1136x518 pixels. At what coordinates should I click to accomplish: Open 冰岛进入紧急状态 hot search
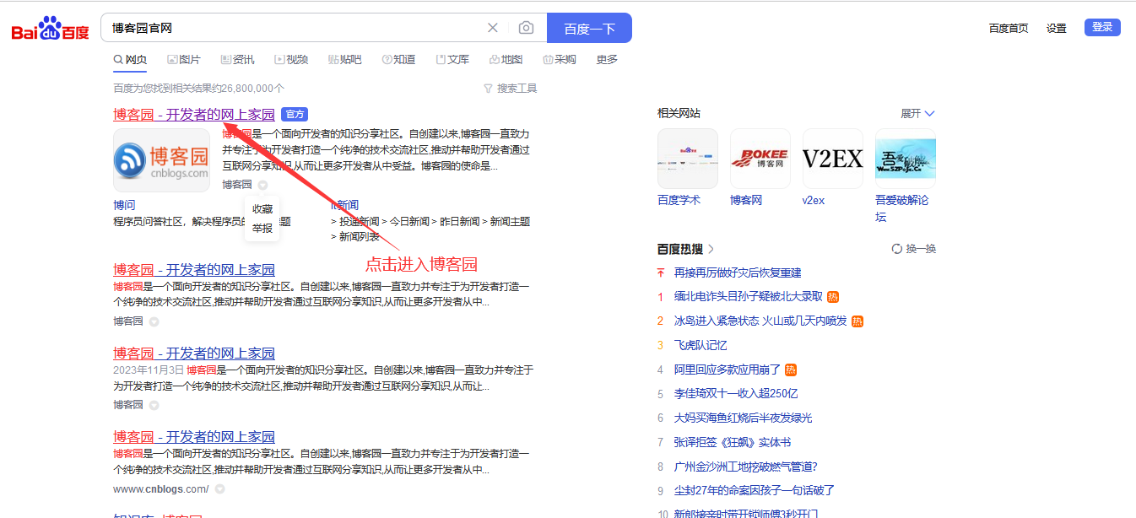760,321
